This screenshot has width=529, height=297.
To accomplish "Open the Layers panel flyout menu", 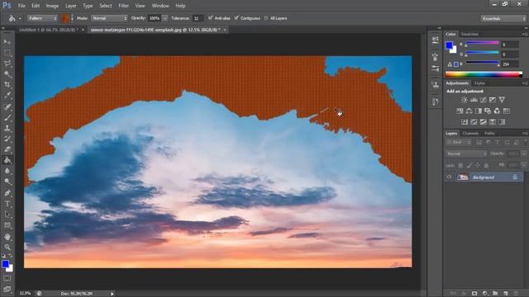I will [525, 134].
